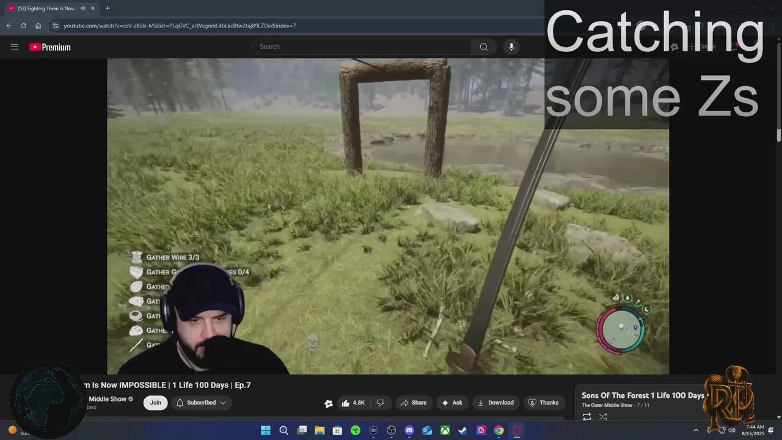
Task: View site information icon in address bar
Action: (x=56, y=26)
